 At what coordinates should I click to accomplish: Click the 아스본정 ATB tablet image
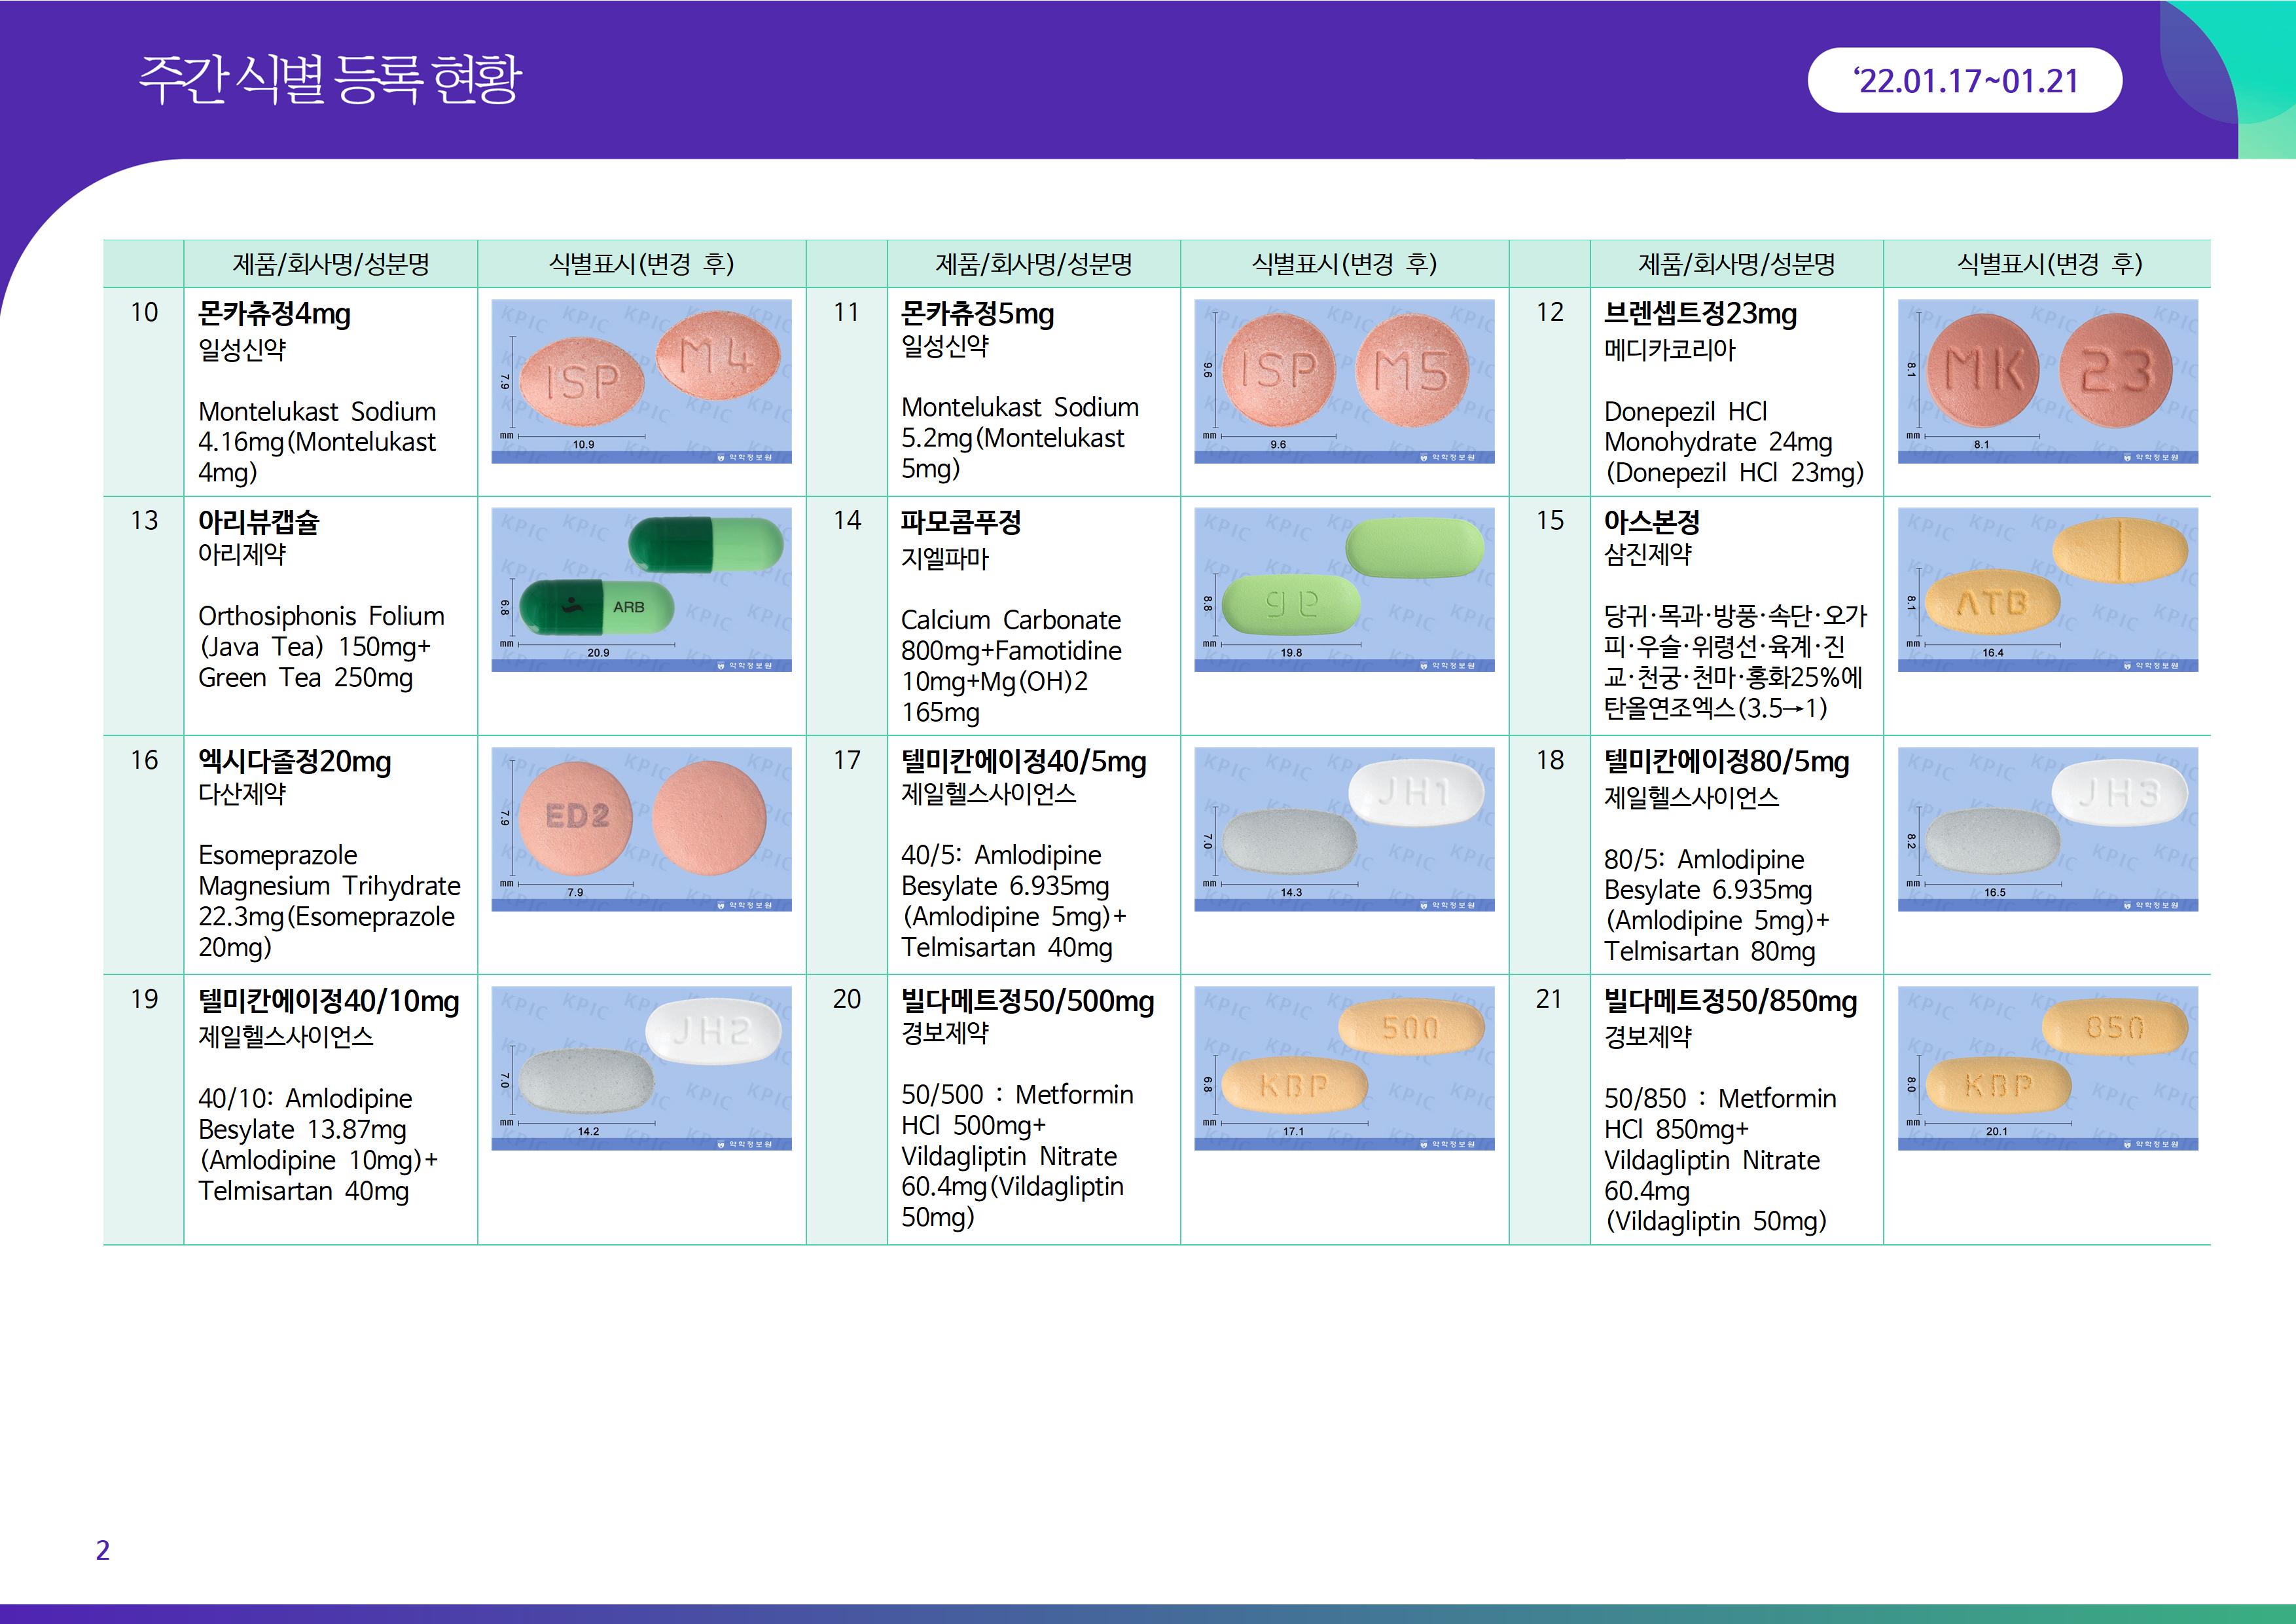[2047, 589]
